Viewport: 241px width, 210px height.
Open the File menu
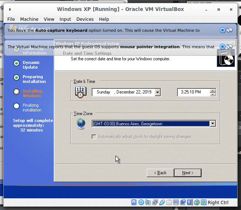tap(11, 19)
